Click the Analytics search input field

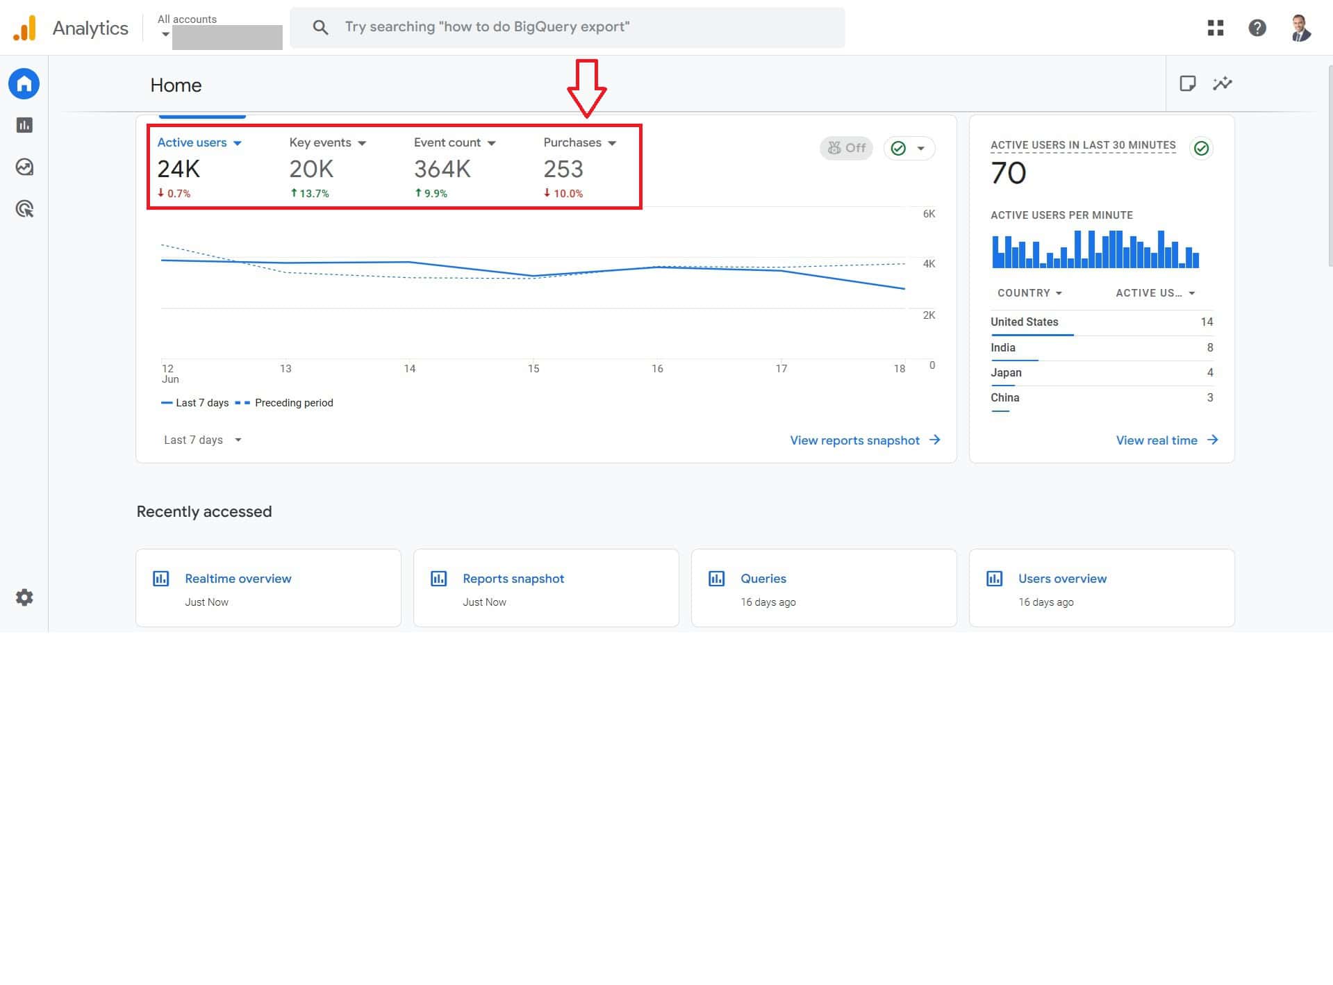tap(567, 27)
